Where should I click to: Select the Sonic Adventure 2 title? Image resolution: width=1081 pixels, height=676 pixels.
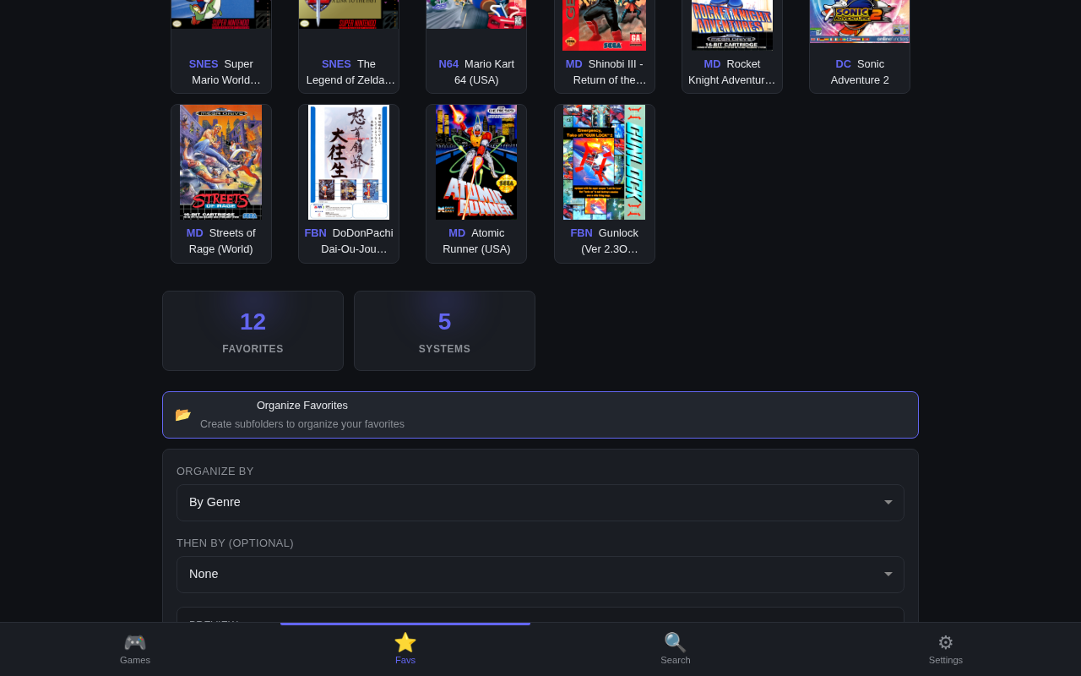(x=860, y=72)
